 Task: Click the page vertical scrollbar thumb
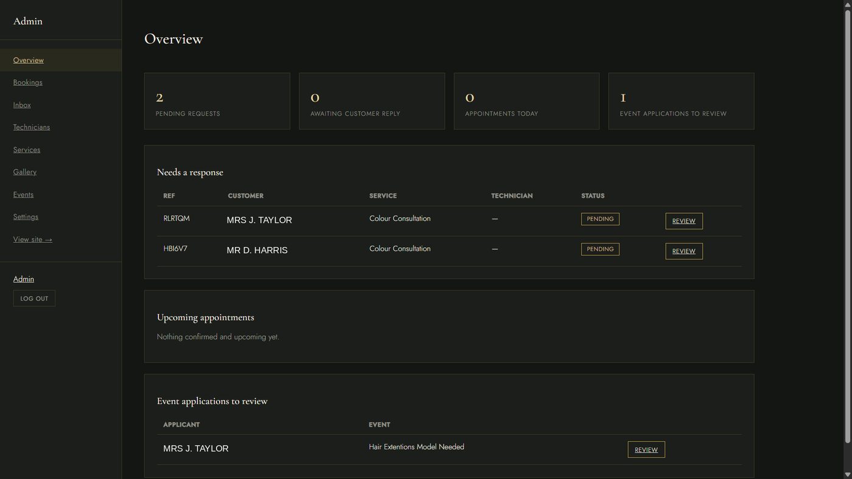tap(847, 226)
